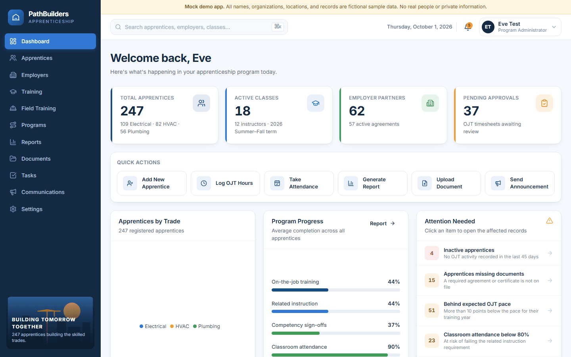Open Tasks in the sidebar
Screen dimensions: 571x357
tap(50, 175)
